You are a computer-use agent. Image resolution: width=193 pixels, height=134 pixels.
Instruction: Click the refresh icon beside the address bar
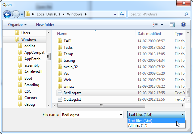click(x=122, y=14)
